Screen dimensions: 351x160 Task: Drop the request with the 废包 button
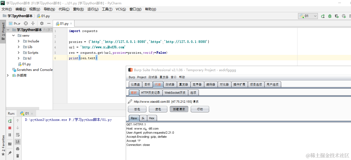158,109
